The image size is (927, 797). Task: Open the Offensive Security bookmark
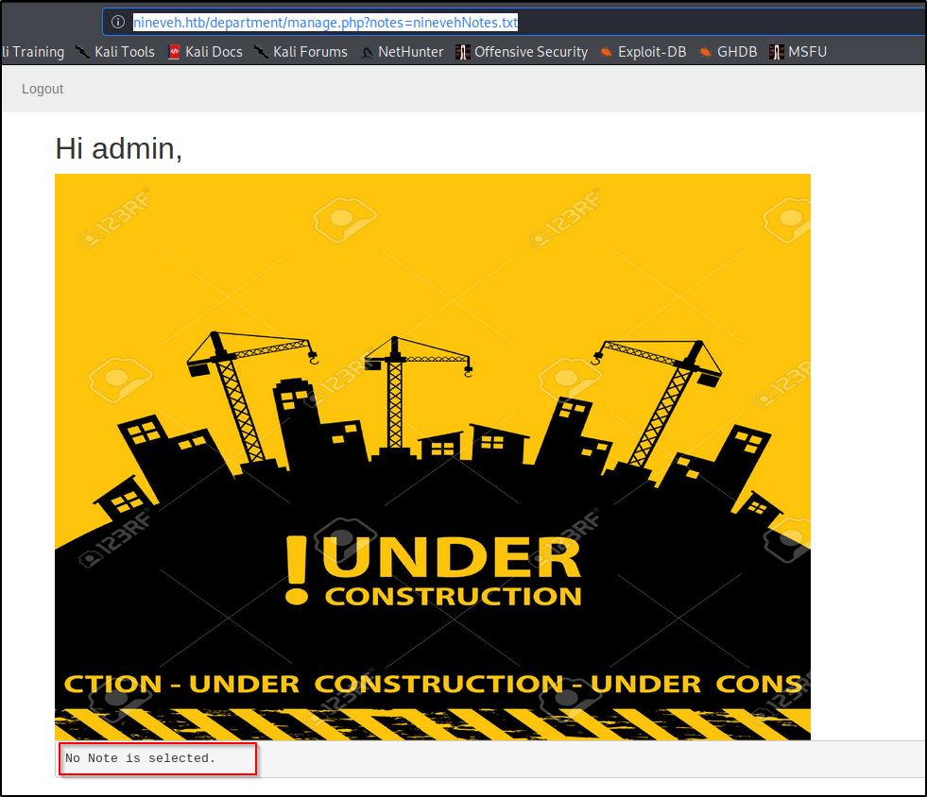tap(522, 52)
